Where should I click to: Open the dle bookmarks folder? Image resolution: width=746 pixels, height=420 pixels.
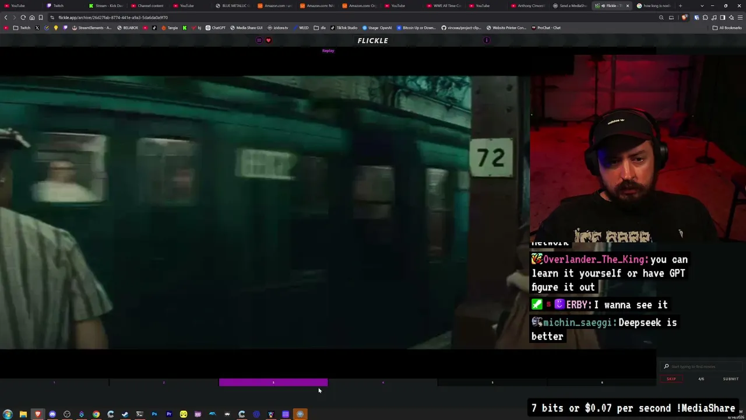320,27
